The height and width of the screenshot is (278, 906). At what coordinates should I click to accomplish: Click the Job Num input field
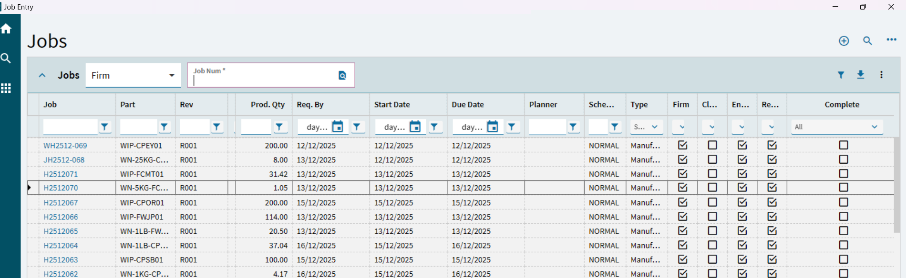[x=262, y=80]
